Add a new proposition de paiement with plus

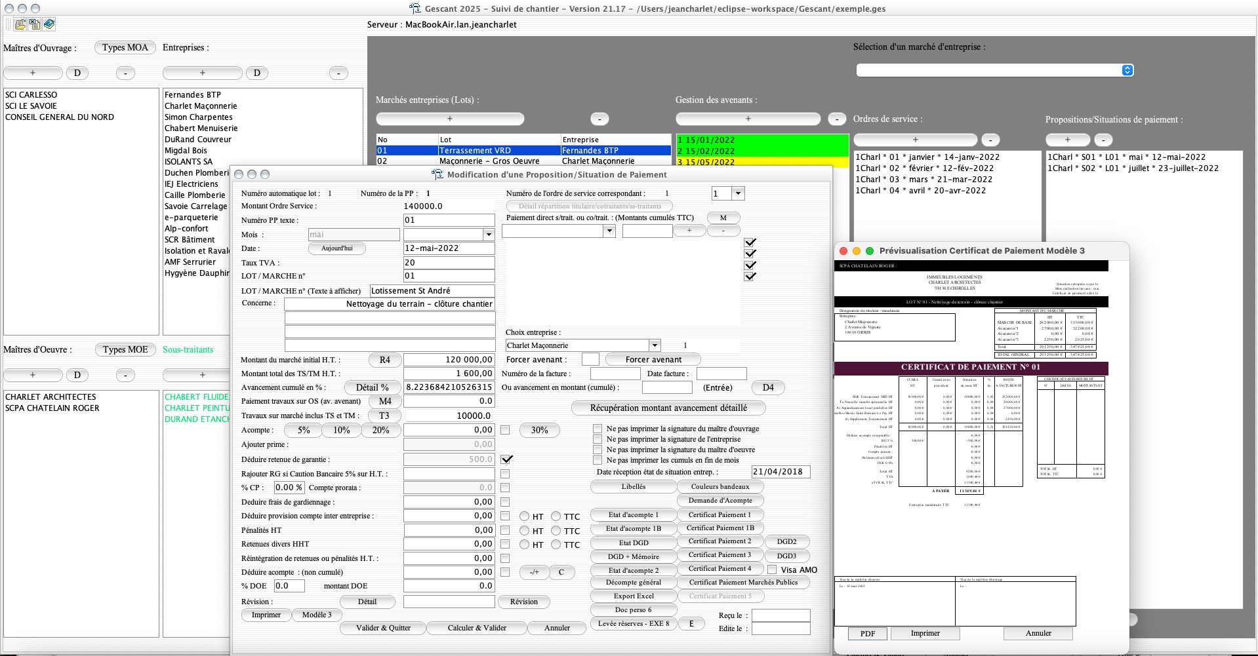click(1067, 140)
